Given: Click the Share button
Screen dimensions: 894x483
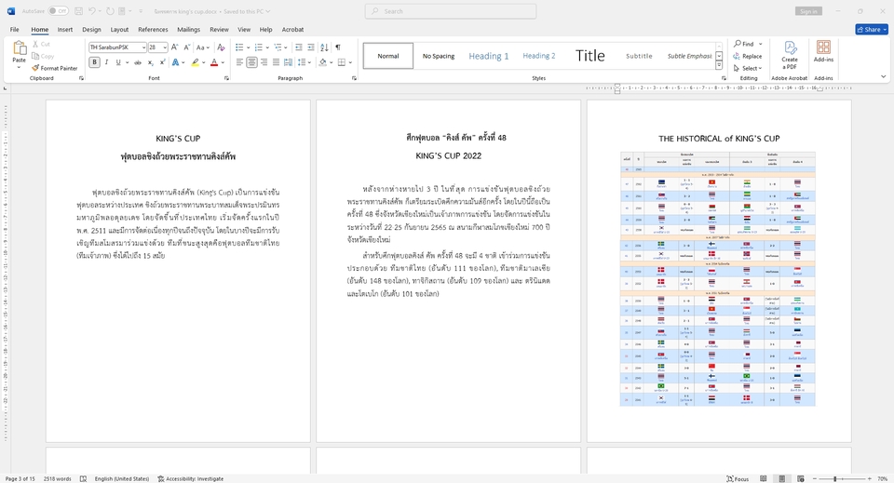Looking at the screenshot, I should tap(872, 30).
